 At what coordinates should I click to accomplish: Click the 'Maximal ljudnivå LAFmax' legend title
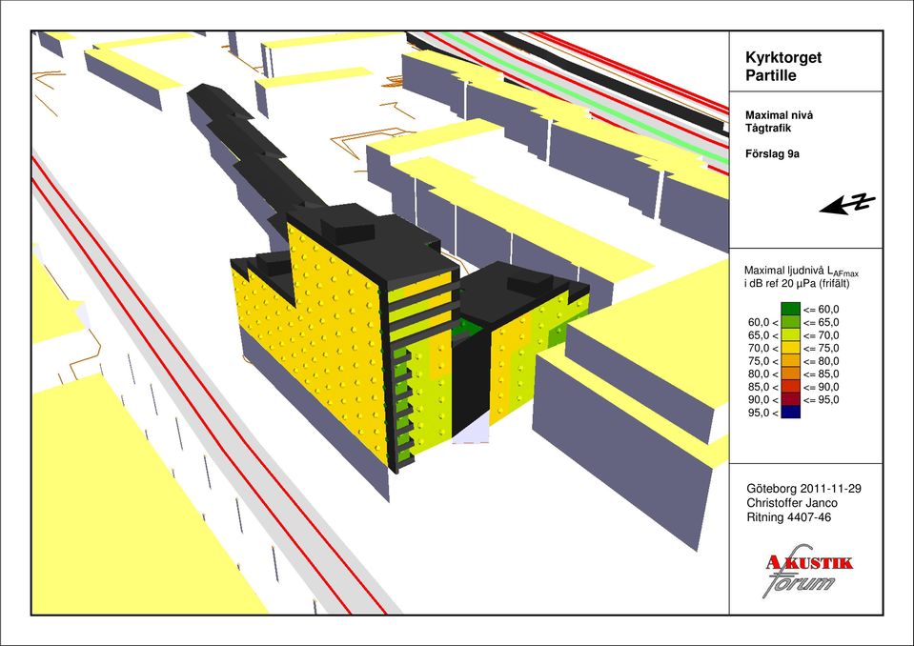802,271
